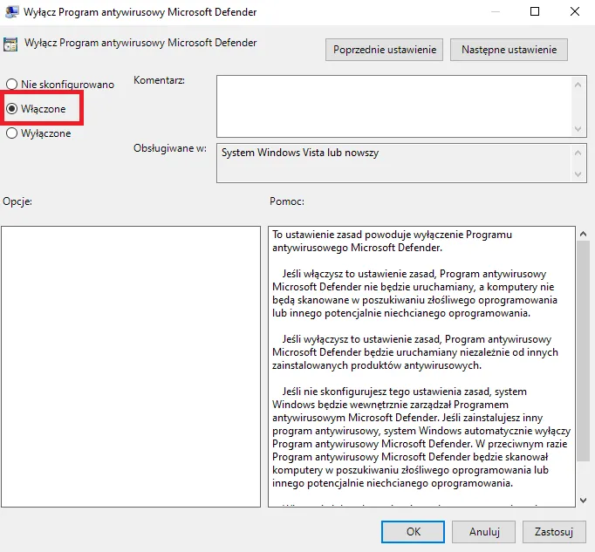Click the "Jeśli wyłączysz to ustawienie" paragraph

[415, 352]
